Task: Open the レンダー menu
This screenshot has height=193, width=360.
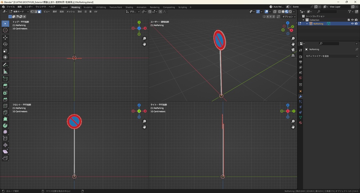Action: pos(28,7)
